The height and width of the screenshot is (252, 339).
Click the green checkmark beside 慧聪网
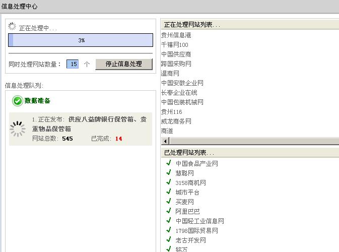click(169, 173)
